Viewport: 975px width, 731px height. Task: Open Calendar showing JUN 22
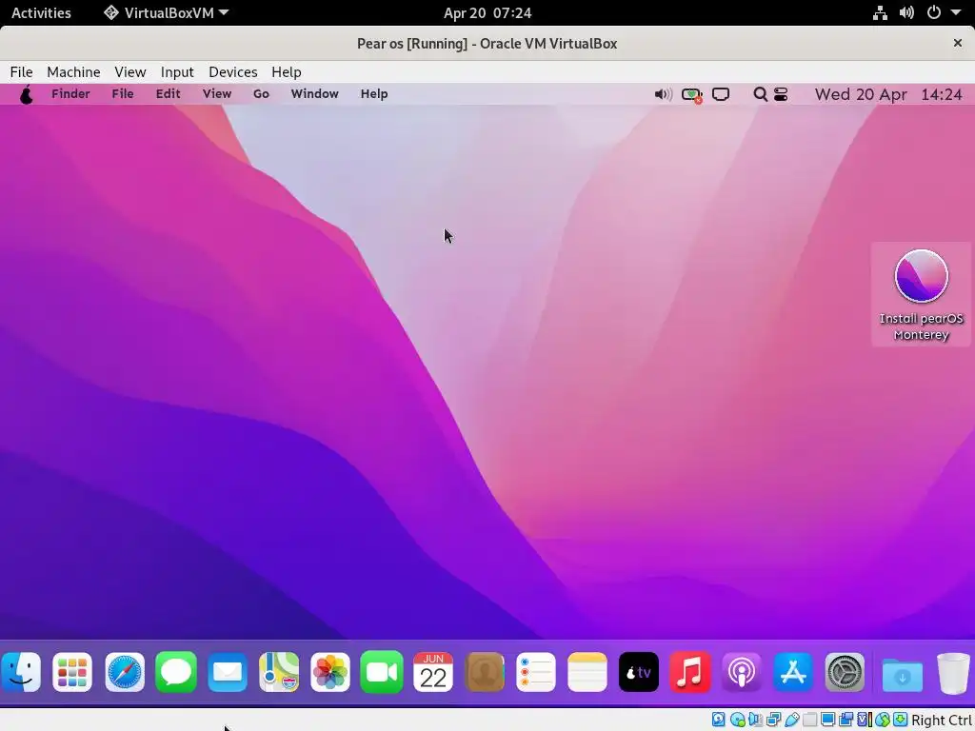(x=433, y=672)
